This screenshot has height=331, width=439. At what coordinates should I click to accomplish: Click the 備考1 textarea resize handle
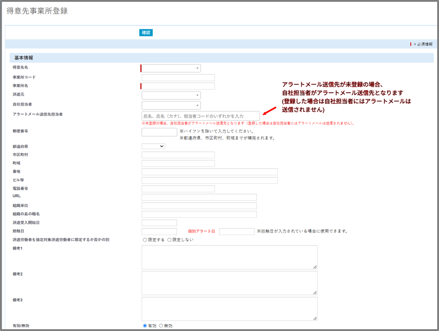coord(315,267)
